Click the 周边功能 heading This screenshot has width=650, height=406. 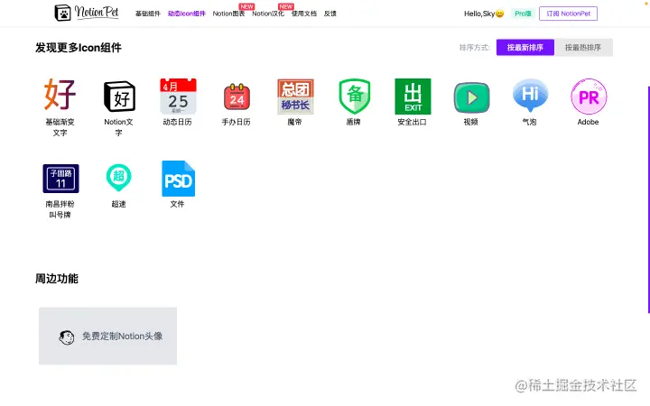click(56, 279)
